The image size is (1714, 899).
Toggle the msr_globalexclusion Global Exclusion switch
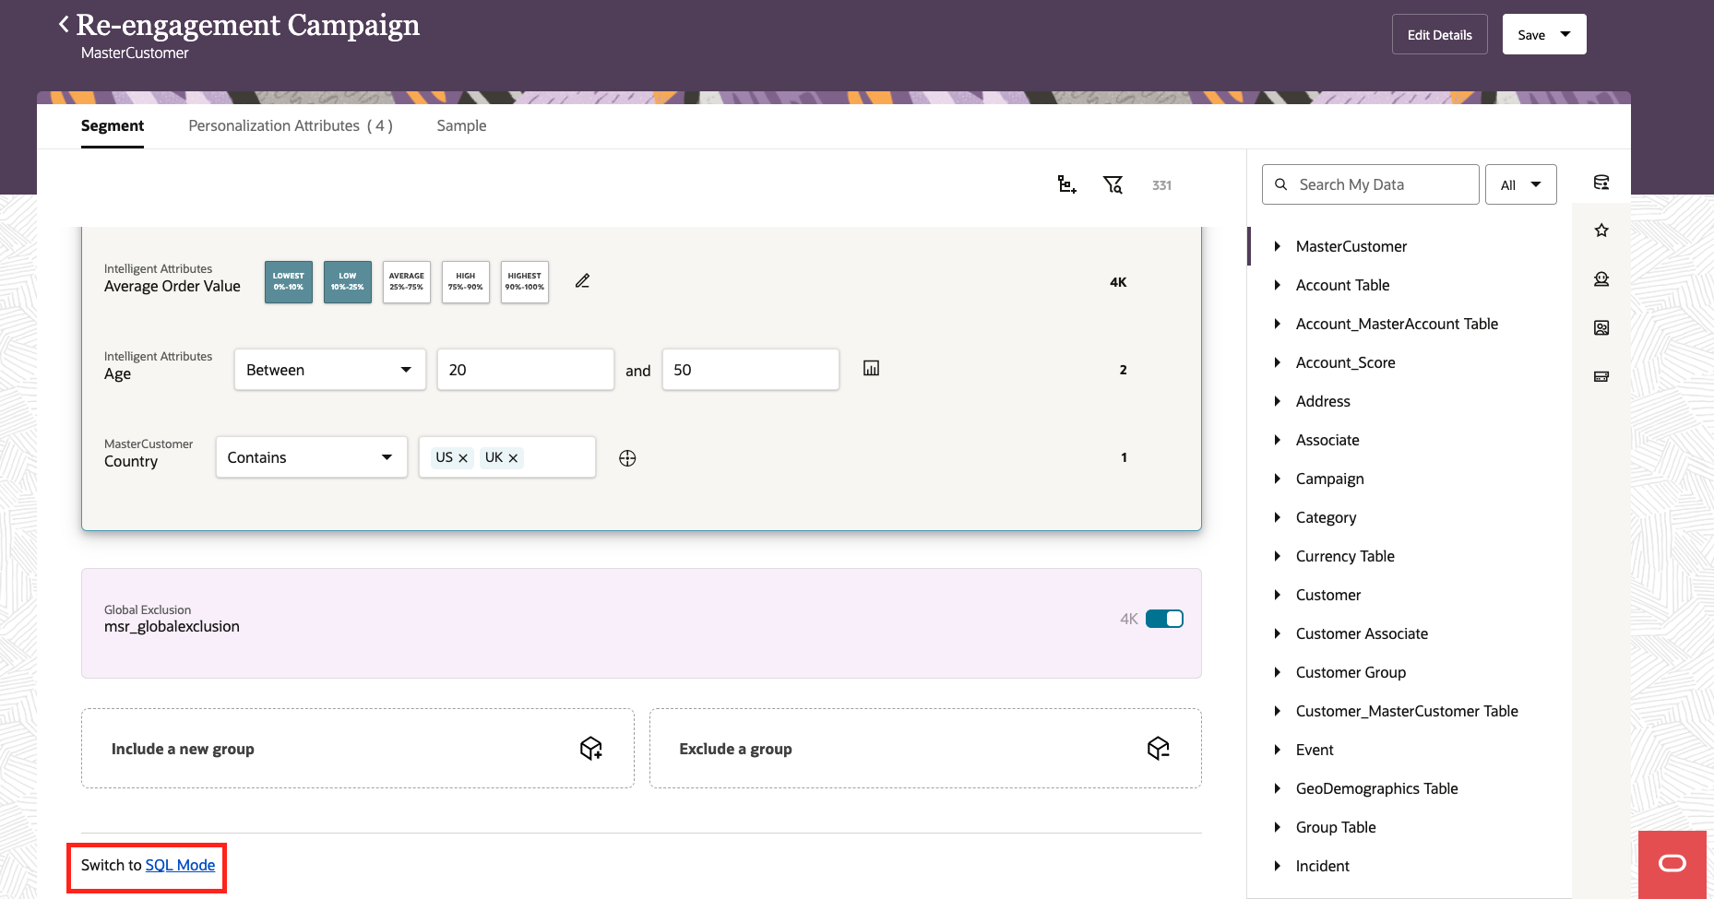tap(1164, 619)
